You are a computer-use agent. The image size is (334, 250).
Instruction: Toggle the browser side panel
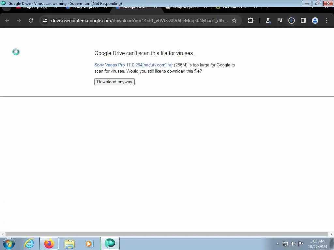(x=303, y=21)
